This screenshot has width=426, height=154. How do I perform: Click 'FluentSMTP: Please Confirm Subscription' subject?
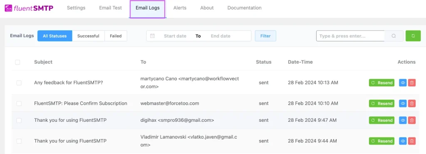pos(81,103)
